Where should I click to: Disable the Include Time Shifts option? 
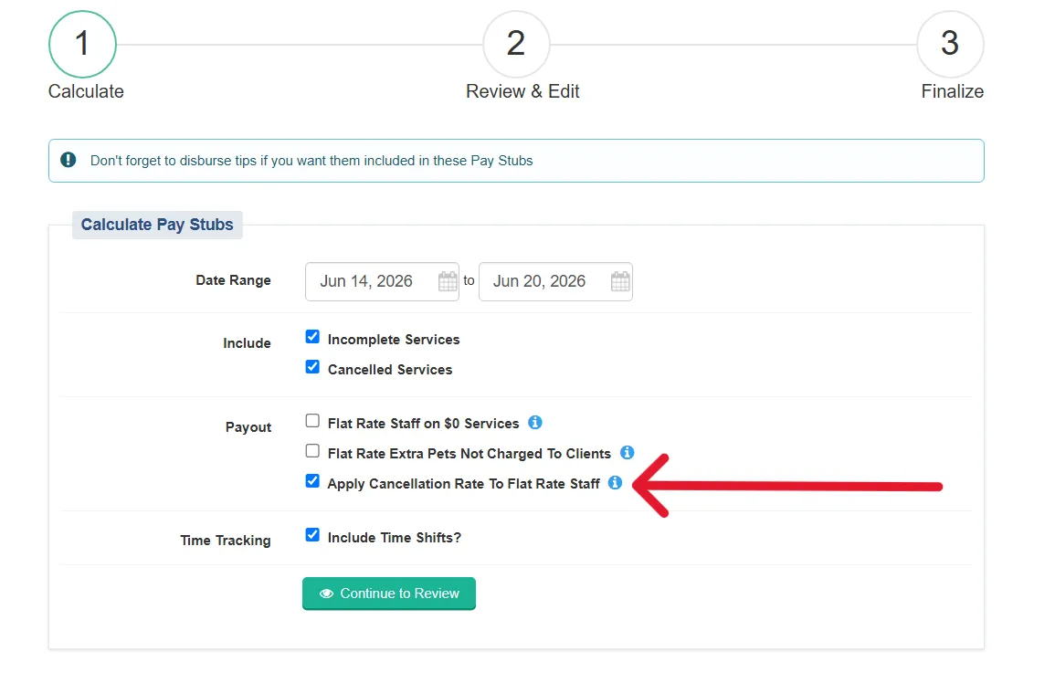tap(312, 535)
